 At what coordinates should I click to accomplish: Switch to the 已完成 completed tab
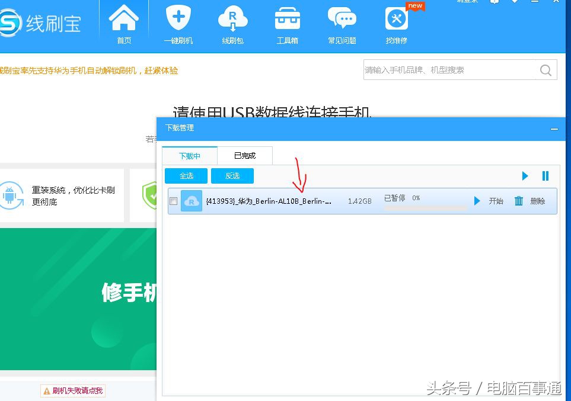(244, 155)
